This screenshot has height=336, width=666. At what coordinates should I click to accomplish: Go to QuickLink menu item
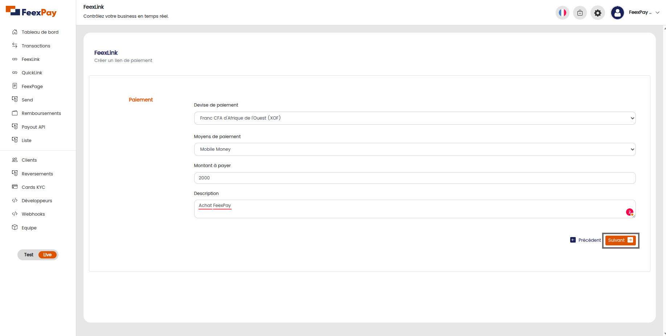(32, 72)
